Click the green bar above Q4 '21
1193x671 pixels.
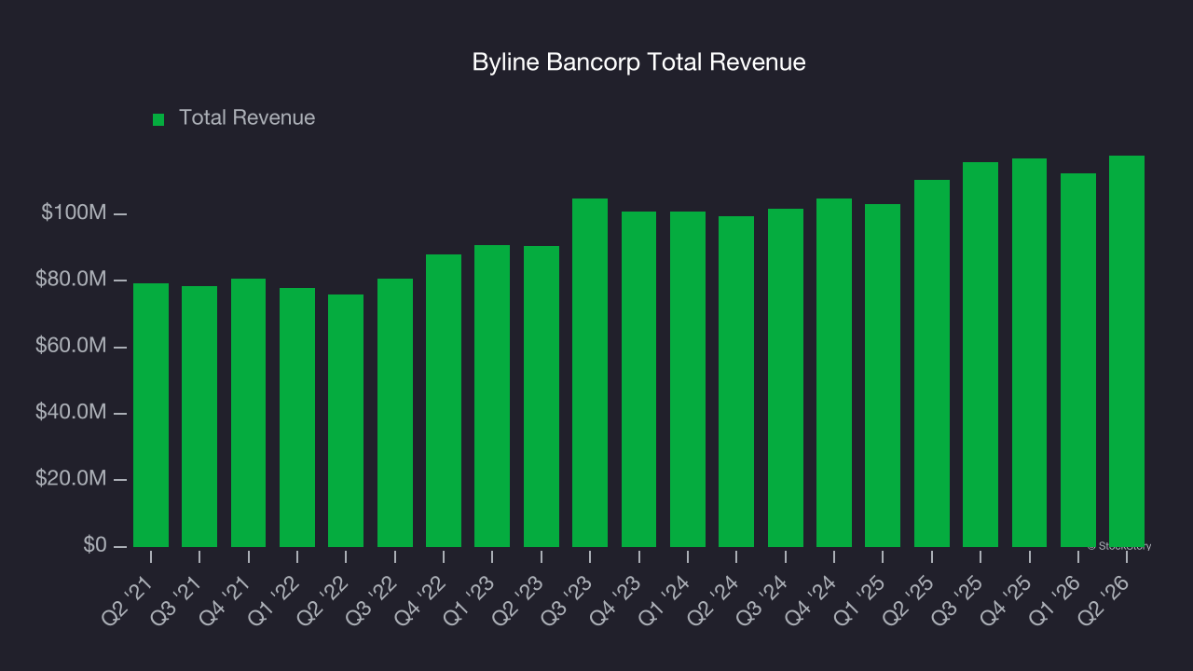pyautogui.click(x=249, y=412)
